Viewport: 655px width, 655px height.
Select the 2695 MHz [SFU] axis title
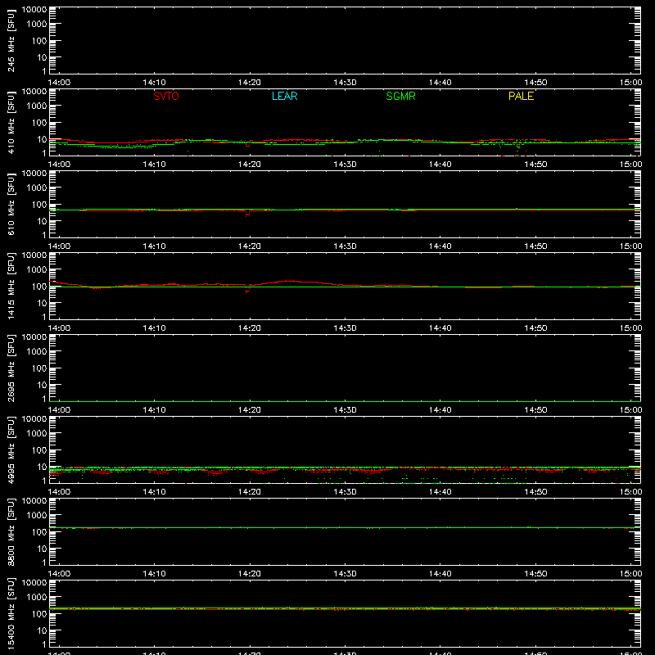11,368
